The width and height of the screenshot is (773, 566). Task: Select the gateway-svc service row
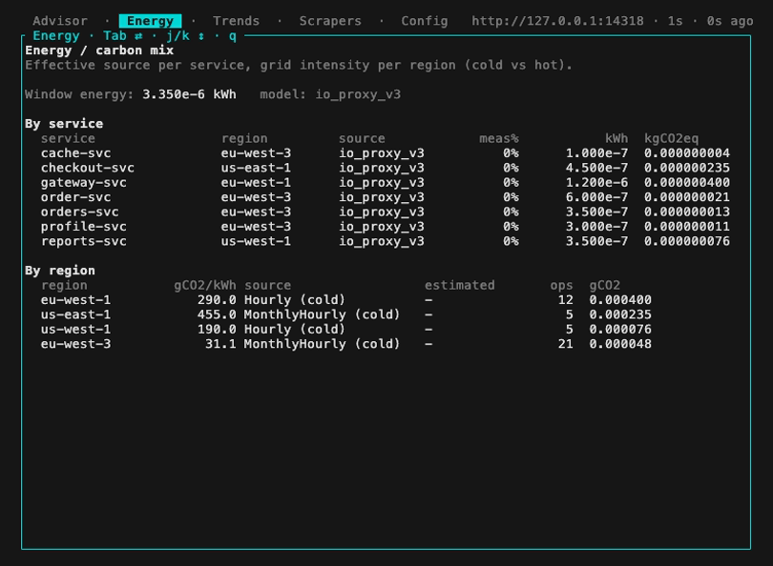(385, 183)
